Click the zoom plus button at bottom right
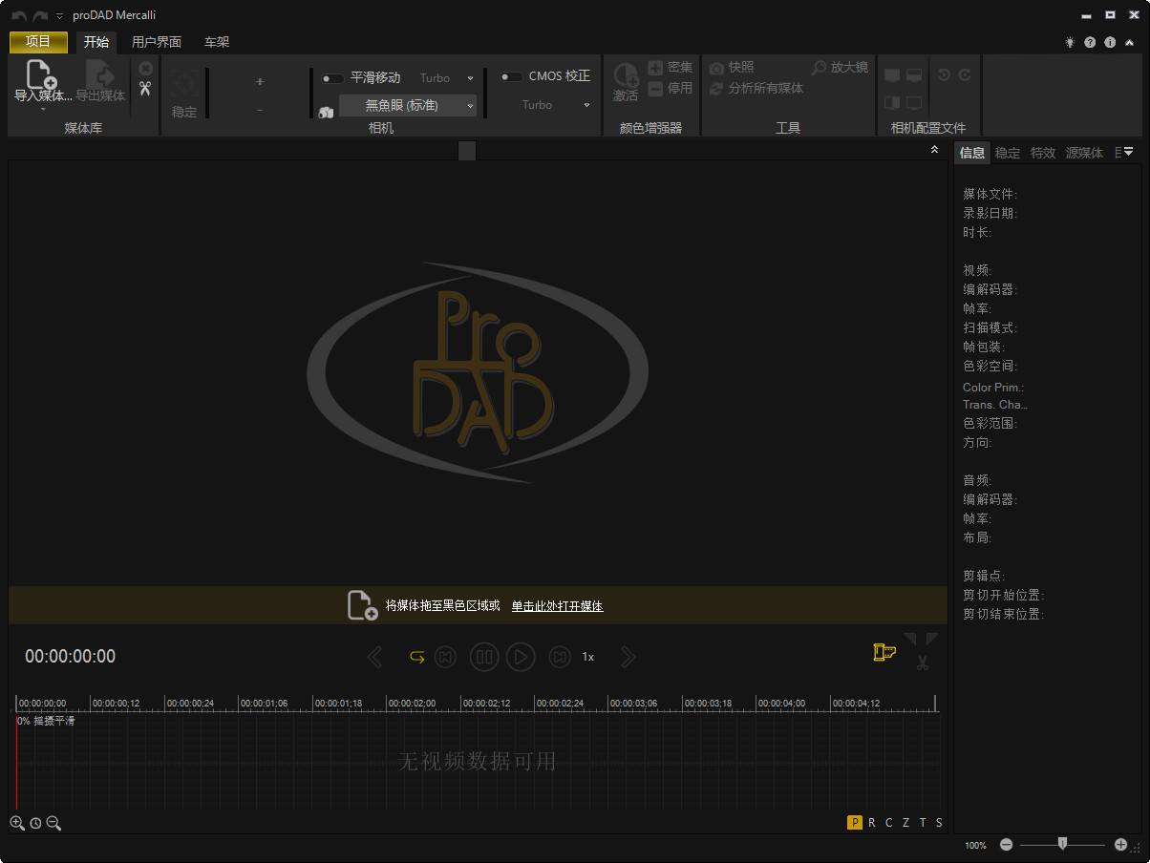 [1121, 845]
